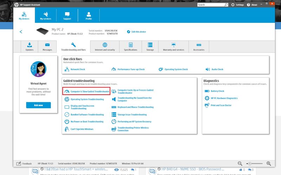Screen dimensions: 281x175
Task: Run the Network Check fix
Action: pyautogui.click(x=78, y=69)
